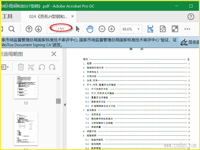
Task: Click the 6.5 H型钢规格自定义方法 entry
Action: (137, 106)
